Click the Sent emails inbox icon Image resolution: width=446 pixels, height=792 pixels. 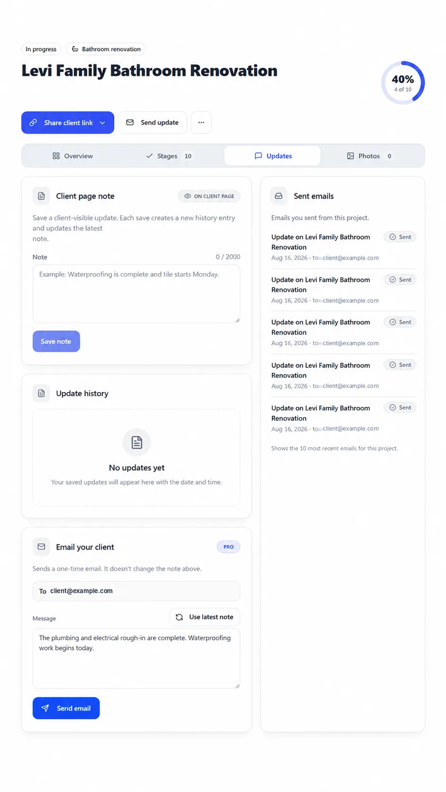[279, 196]
